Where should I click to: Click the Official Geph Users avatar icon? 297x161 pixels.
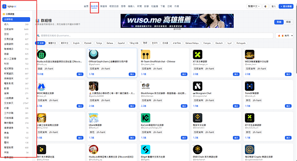click(x=93, y=55)
